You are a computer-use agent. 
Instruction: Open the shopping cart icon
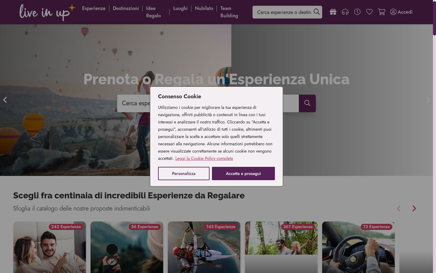coord(381,12)
